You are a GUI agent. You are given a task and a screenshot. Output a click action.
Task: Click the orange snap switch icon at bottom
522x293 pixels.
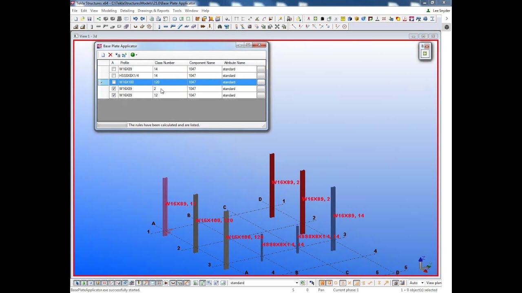point(322,283)
